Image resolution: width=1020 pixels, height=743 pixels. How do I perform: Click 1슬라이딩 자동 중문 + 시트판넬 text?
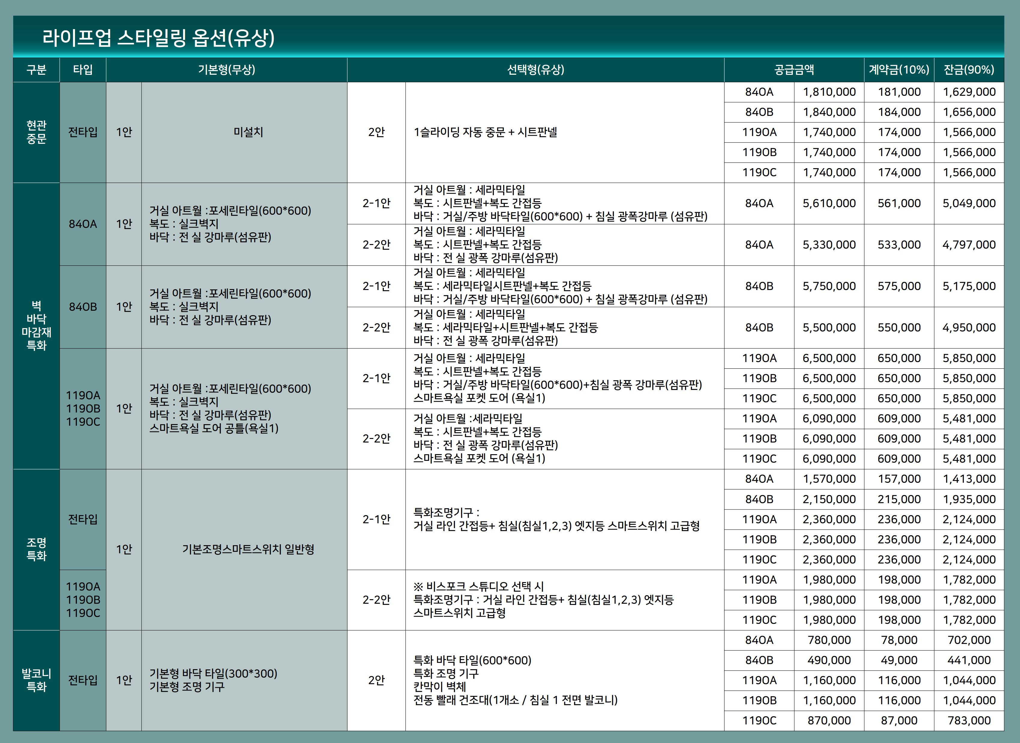click(485, 132)
